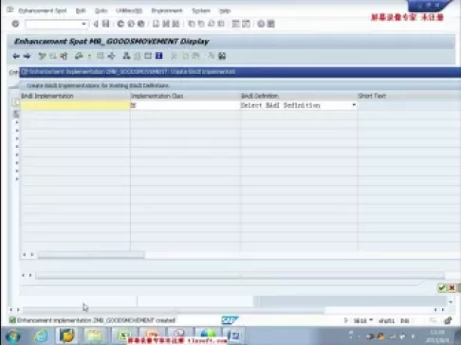Click the red Cancel icon in the standard toolbar

(x=141, y=24)
